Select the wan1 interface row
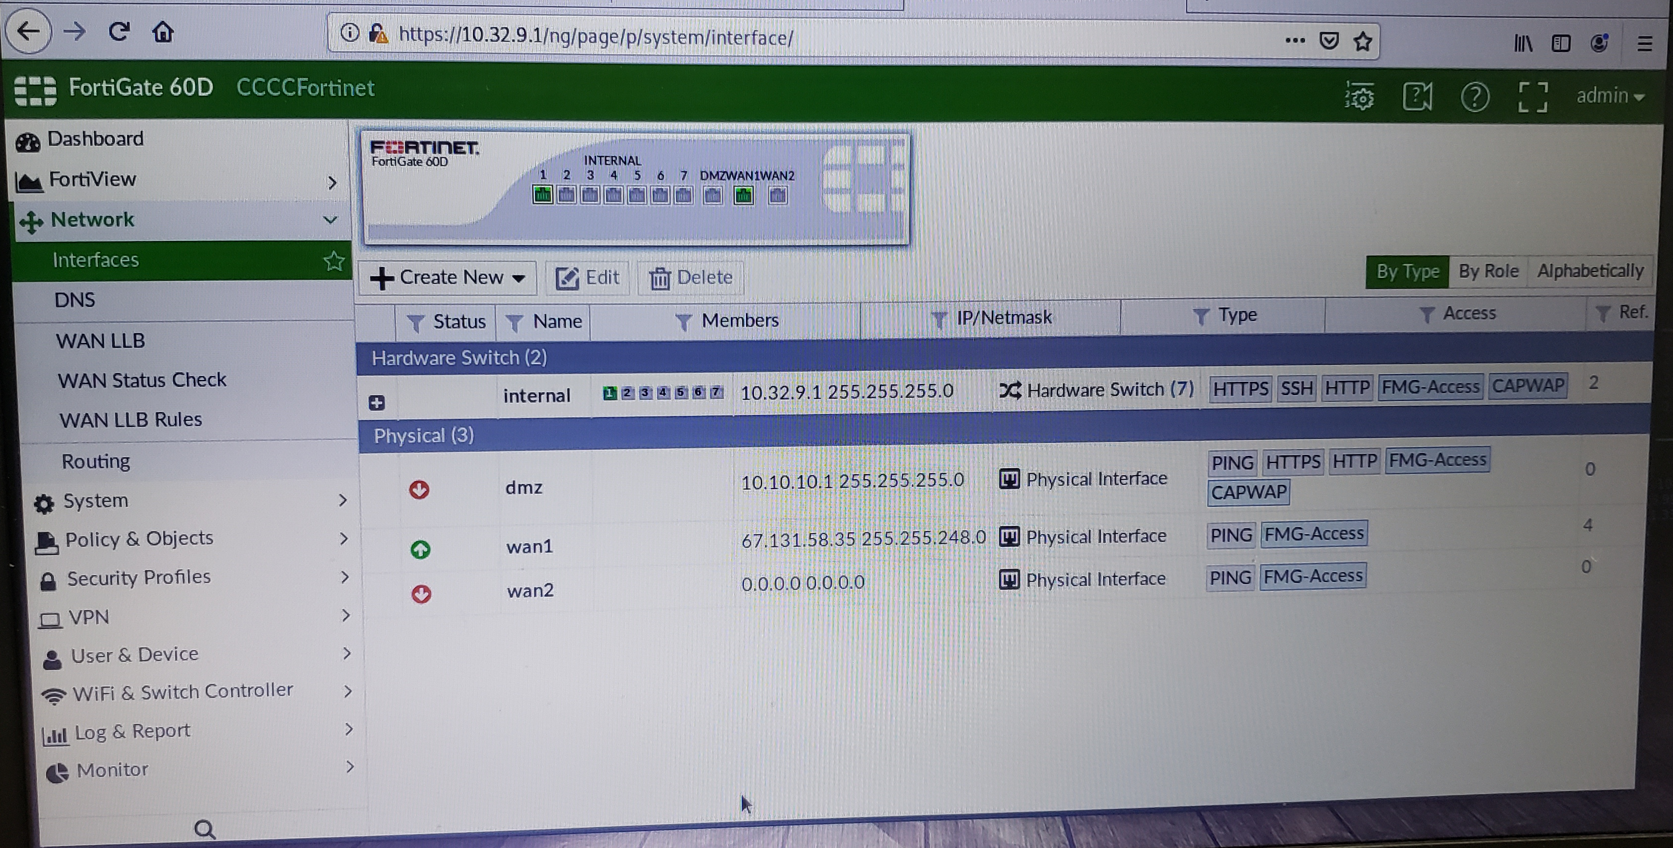The width and height of the screenshot is (1673, 848). point(529,546)
